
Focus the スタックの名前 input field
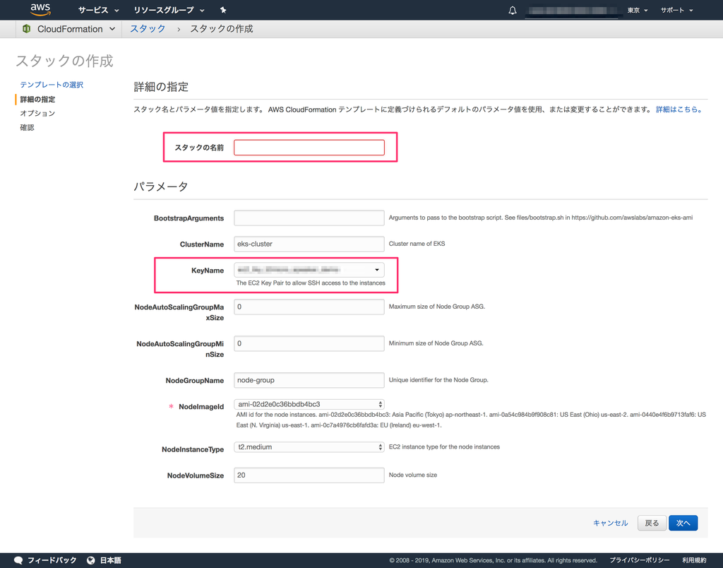click(x=309, y=148)
